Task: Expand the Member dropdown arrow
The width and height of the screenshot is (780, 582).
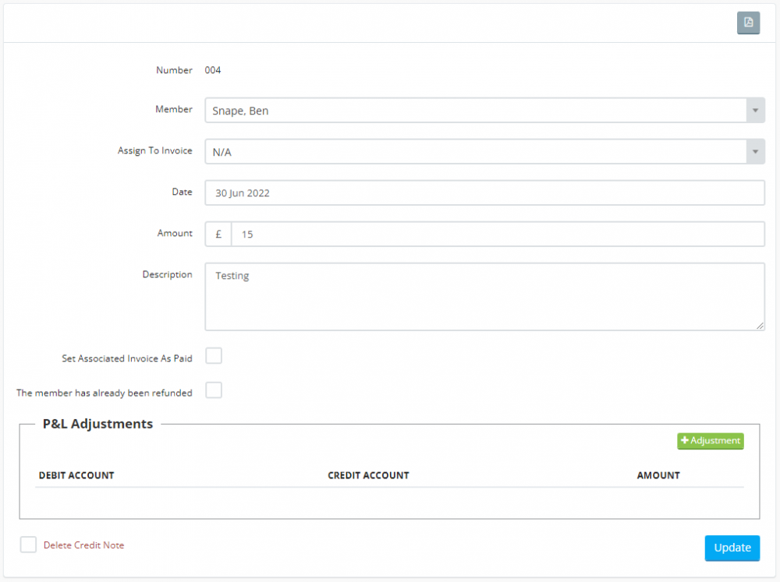Action: click(755, 111)
